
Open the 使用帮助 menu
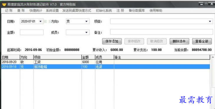tap(156, 11)
